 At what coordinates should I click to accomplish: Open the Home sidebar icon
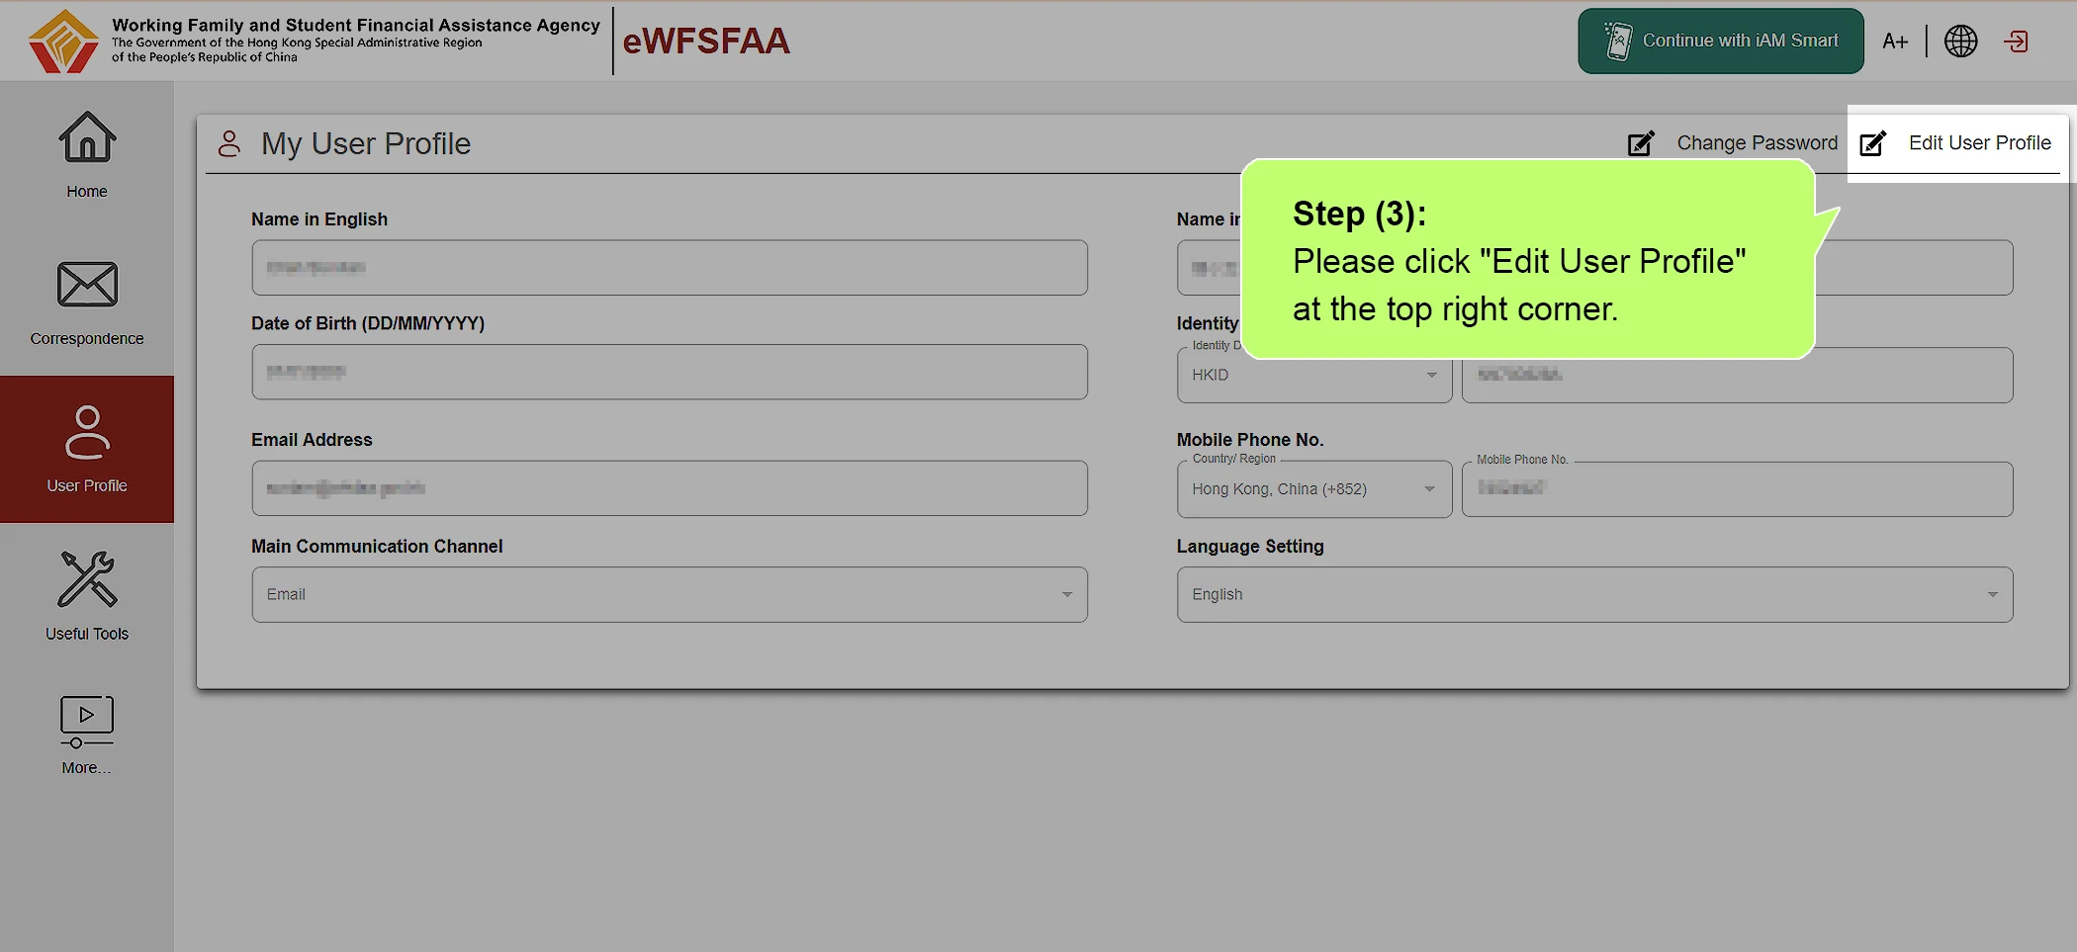coord(87,136)
